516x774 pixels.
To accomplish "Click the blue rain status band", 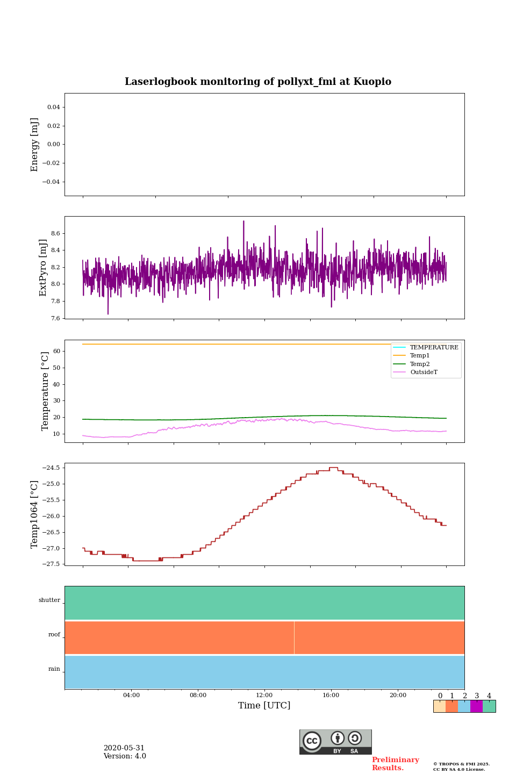I will [x=264, y=672].
